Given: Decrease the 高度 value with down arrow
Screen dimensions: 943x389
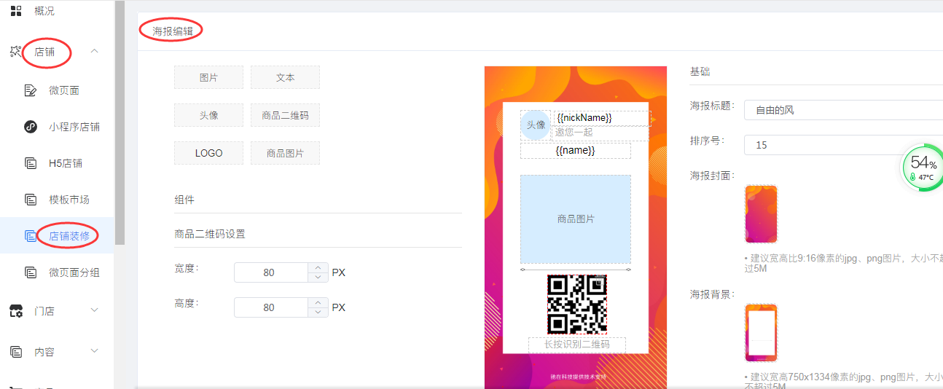Looking at the screenshot, I should (317, 313).
